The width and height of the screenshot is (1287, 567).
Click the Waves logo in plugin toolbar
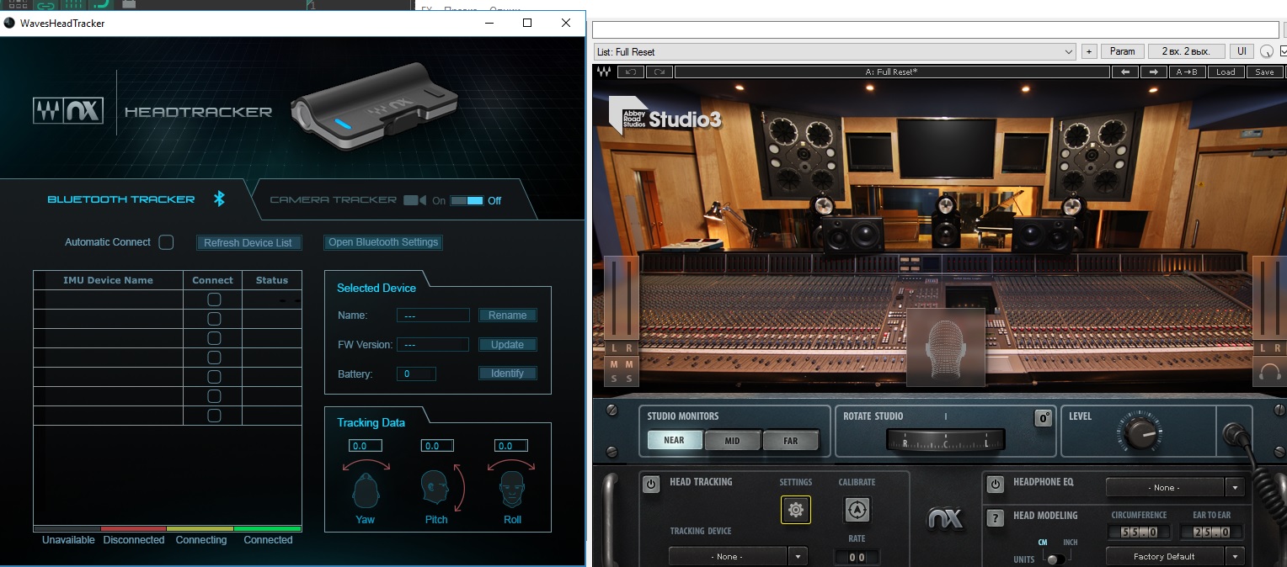(x=604, y=72)
